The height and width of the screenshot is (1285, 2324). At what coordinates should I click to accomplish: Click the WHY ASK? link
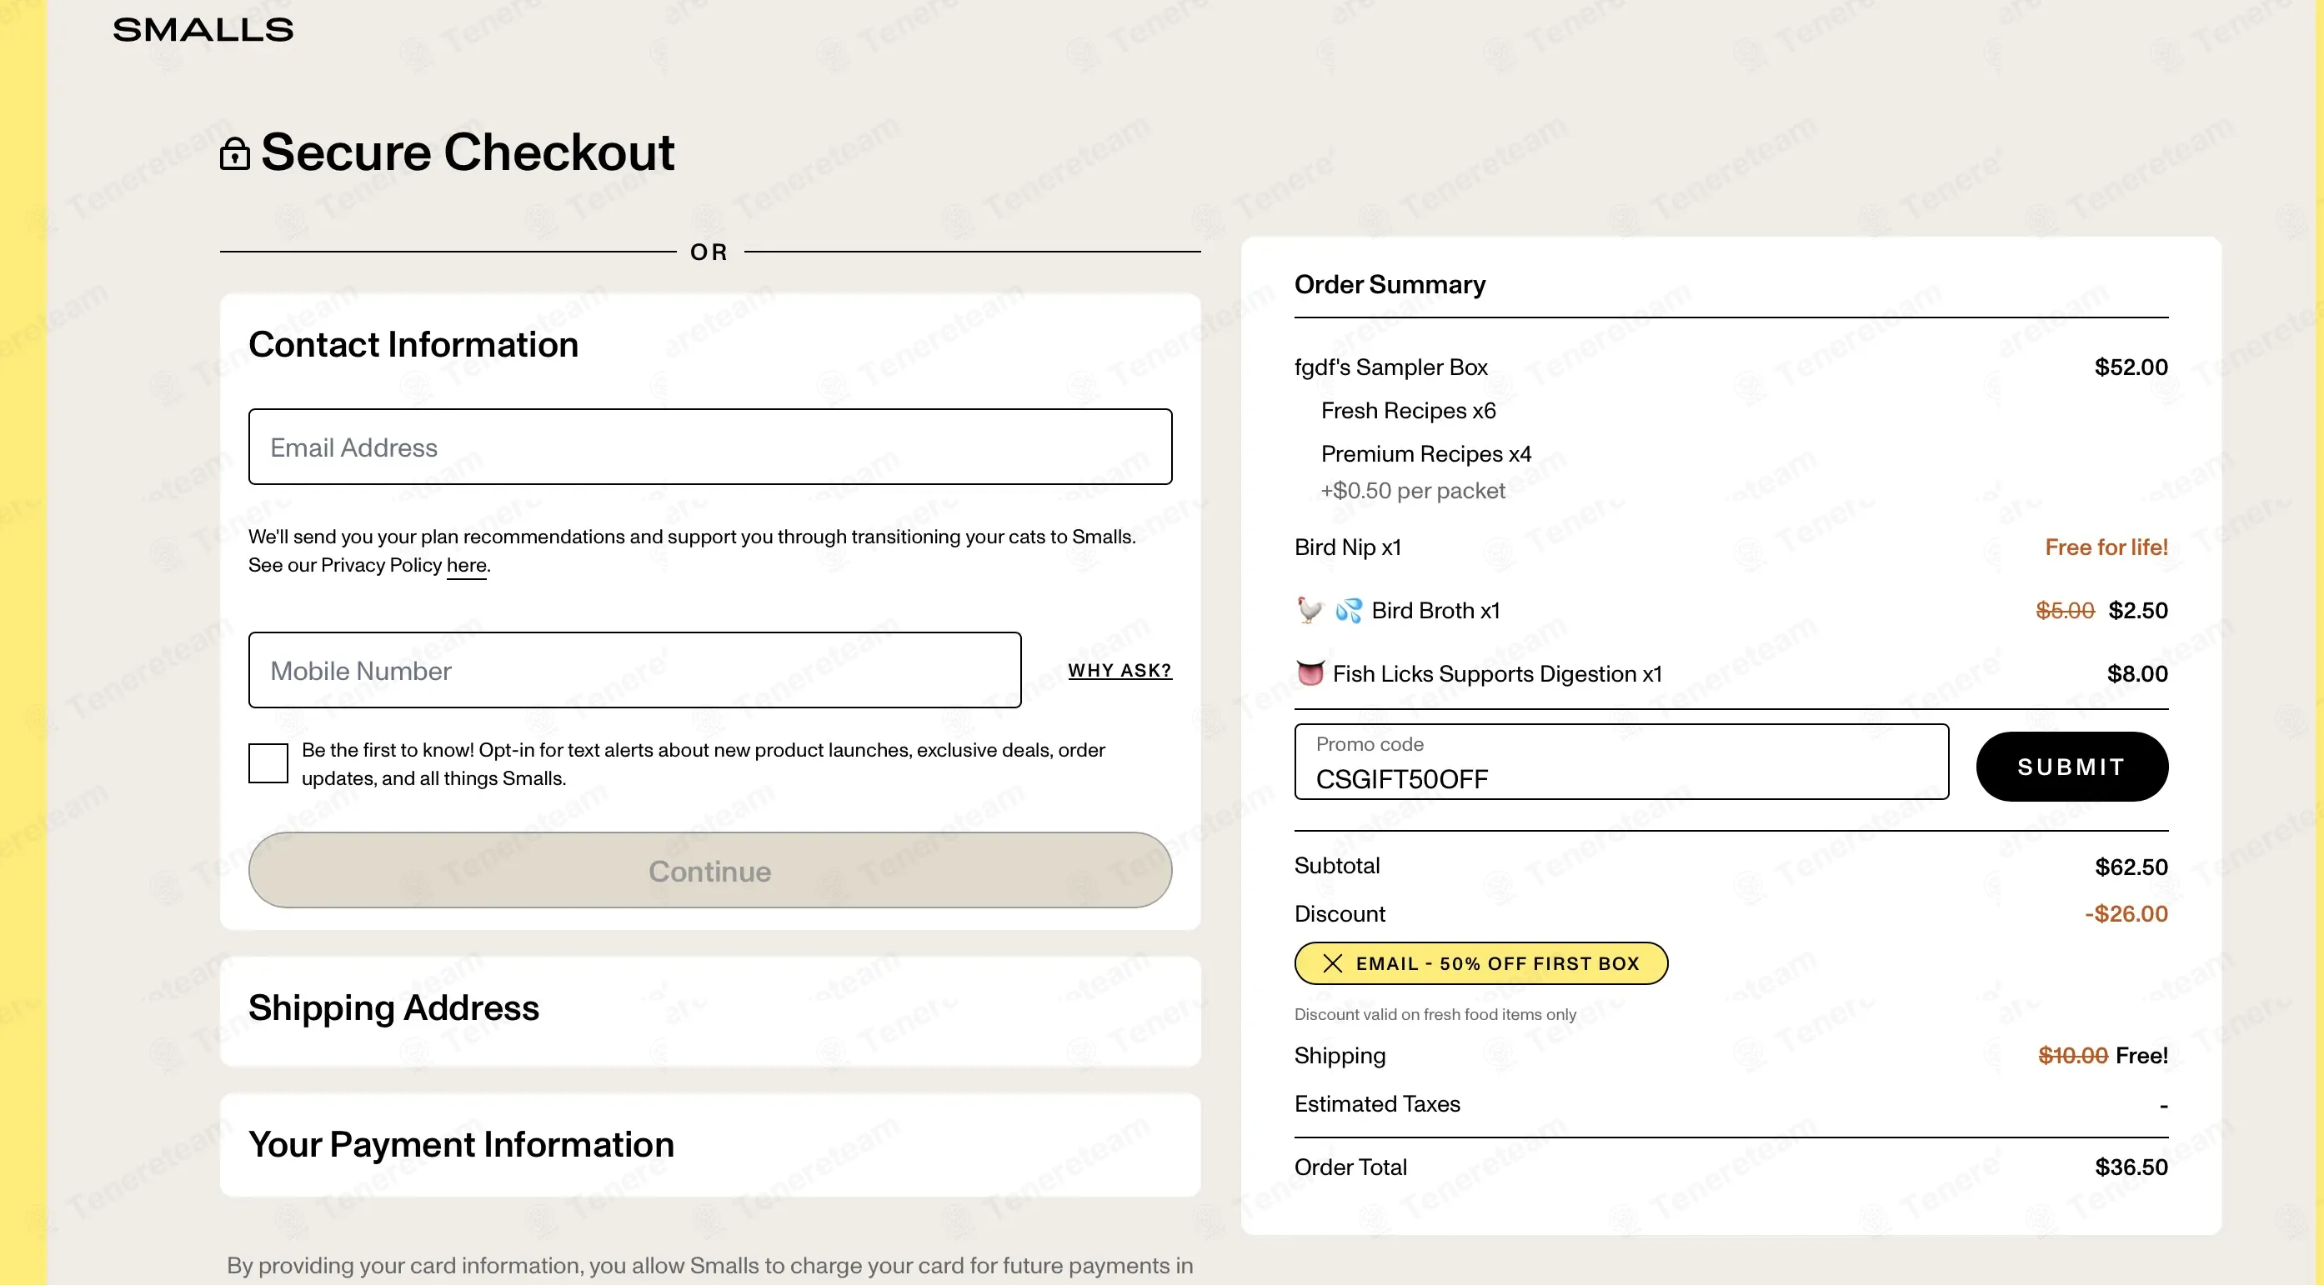(x=1119, y=671)
